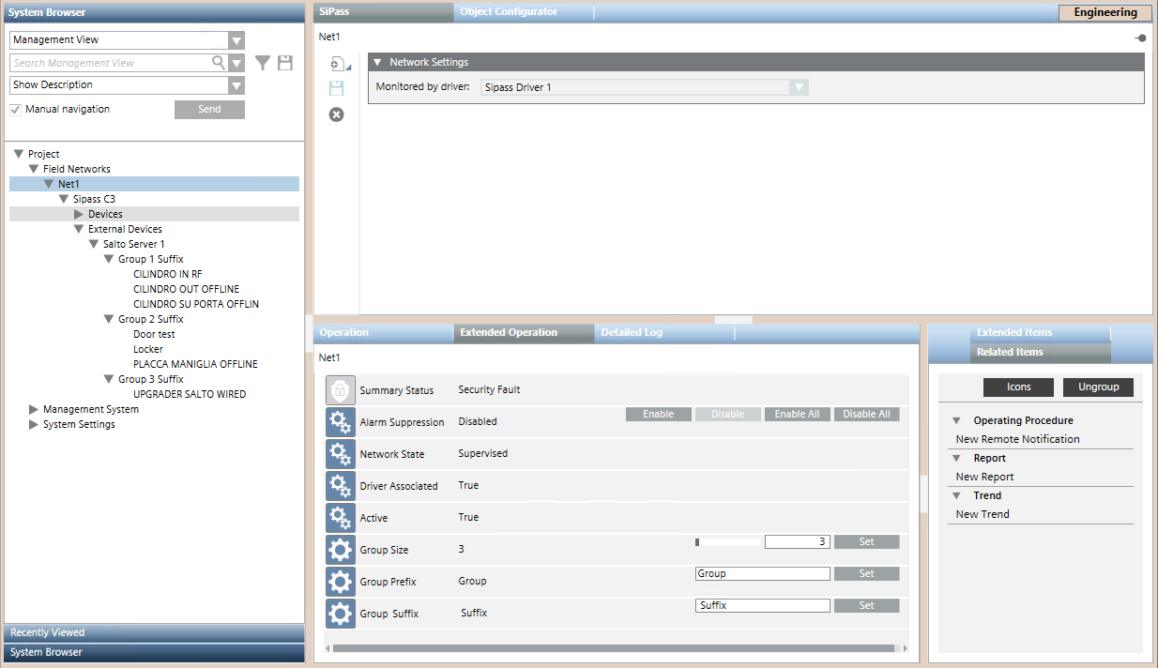Click inside the Group Prefix text field
This screenshot has height=668, width=1158.
point(762,573)
